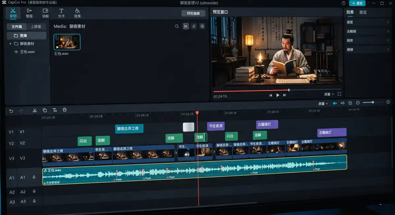Select the 王也.wav thumbnail in the media panel
Screen dimensions: 395x215
[67, 42]
